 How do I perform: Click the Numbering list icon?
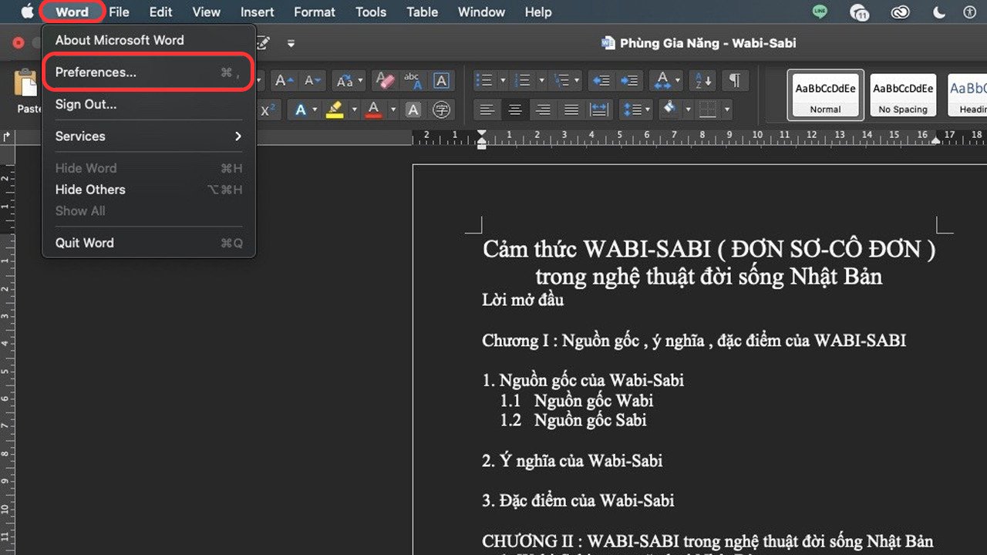tap(523, 80)
